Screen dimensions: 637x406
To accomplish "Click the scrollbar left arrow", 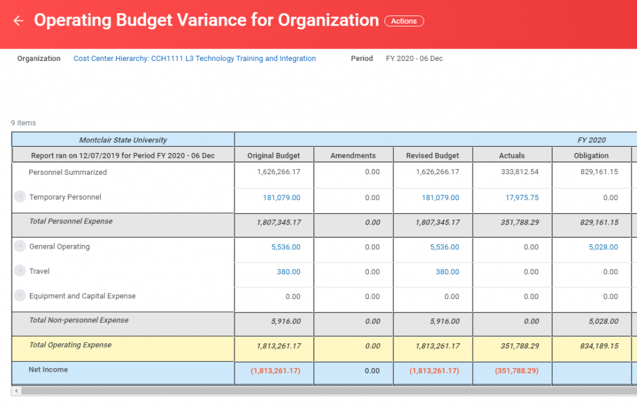I will point(16,391).
